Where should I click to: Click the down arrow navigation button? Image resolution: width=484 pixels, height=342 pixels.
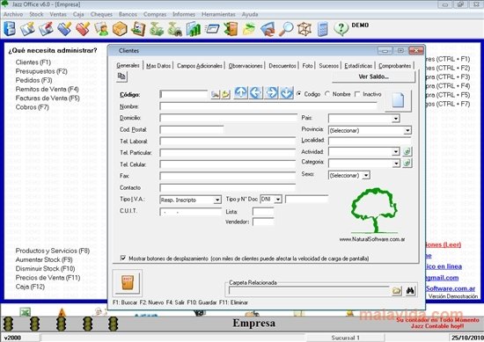[x=287, y=92]
